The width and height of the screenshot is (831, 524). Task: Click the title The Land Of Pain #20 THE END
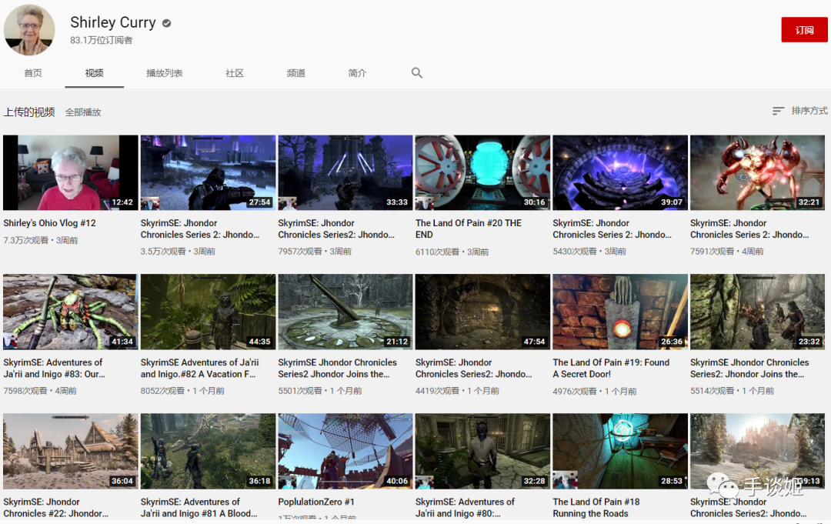coord(469,229)
